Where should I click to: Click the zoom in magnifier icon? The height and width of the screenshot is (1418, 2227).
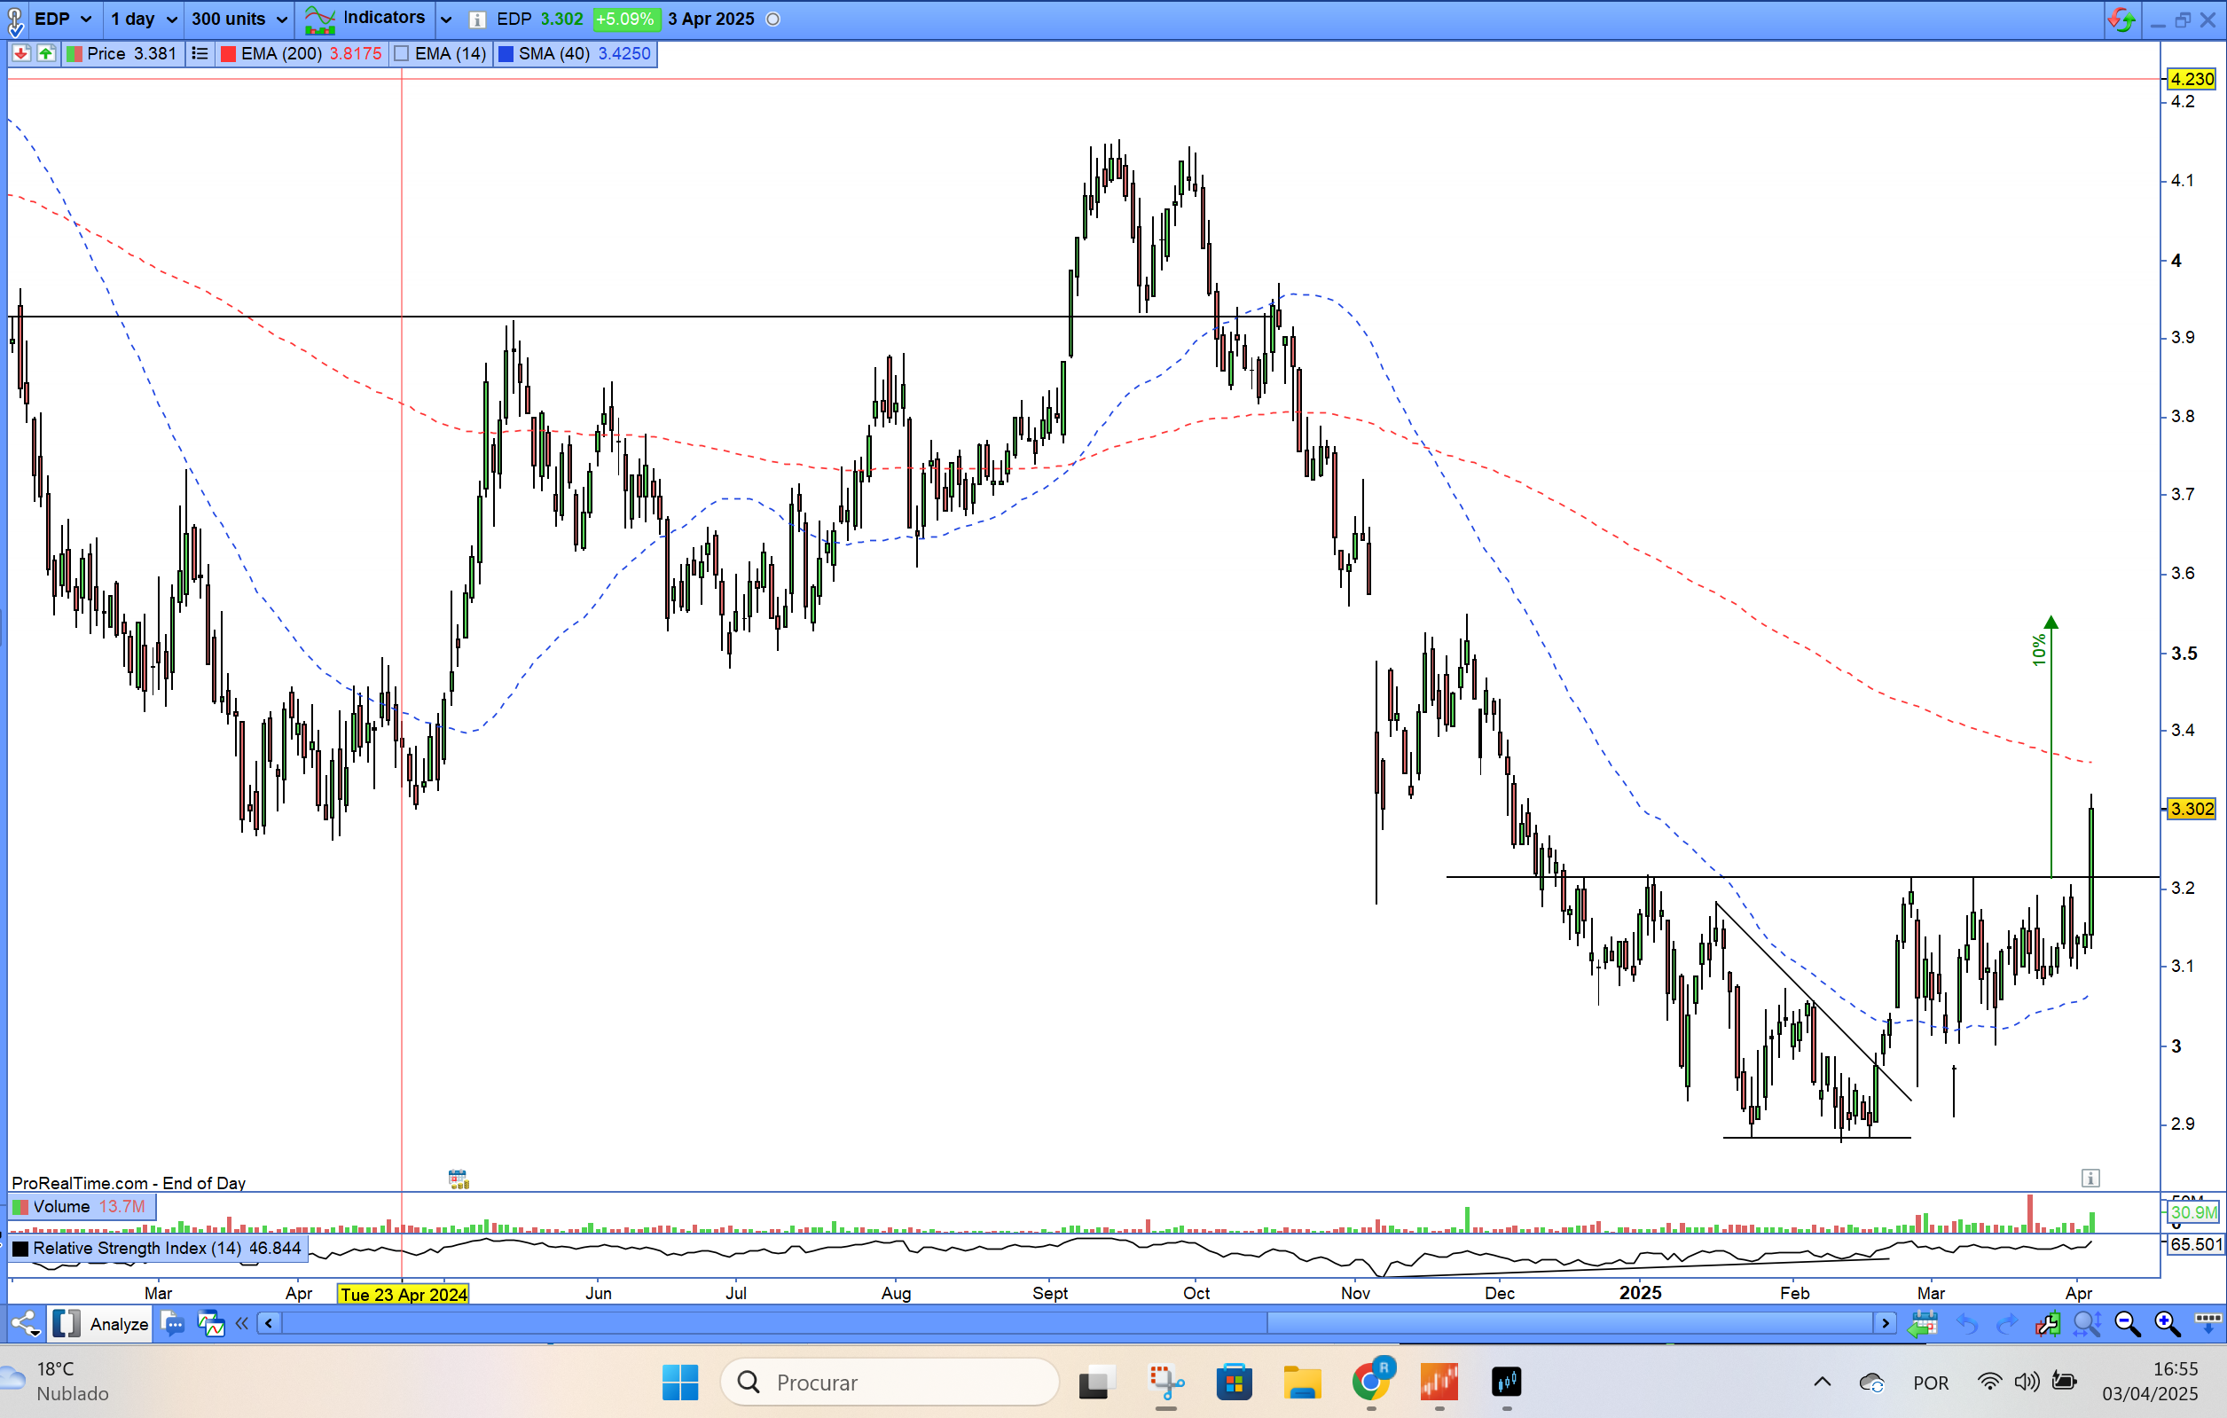click(x=2167, y=1324)
